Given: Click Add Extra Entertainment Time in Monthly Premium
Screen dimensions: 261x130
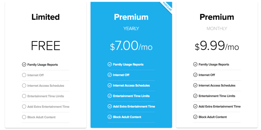Looking at the screenshot, I should tap(219, 107).
